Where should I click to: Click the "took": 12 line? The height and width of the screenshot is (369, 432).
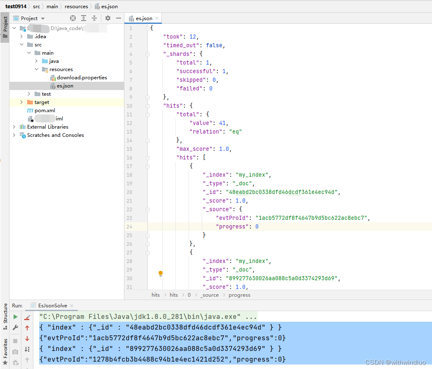(x=181, y=37)
